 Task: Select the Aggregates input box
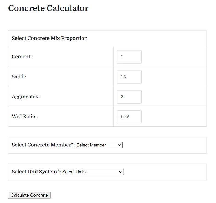[129, 97]
